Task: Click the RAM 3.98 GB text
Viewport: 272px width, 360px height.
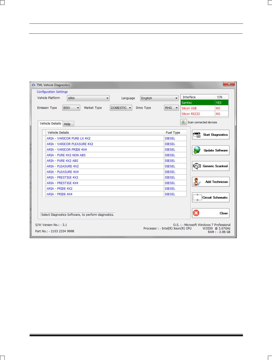Action: 219,232
